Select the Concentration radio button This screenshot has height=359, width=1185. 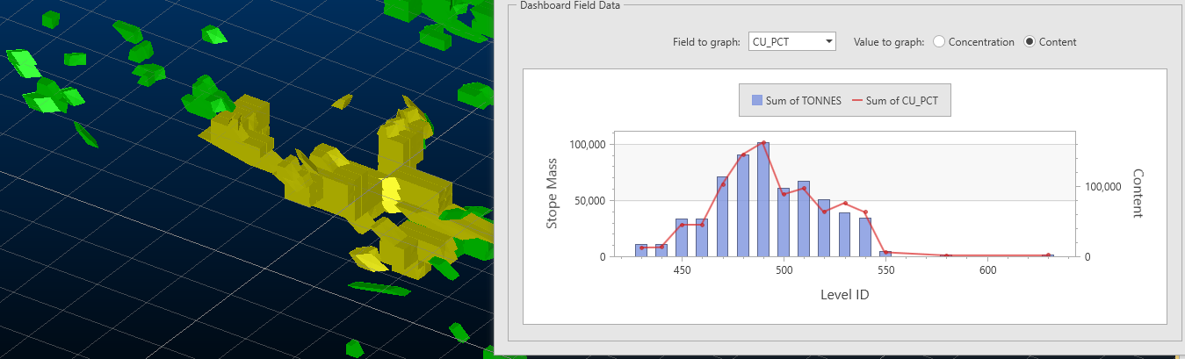939,42
